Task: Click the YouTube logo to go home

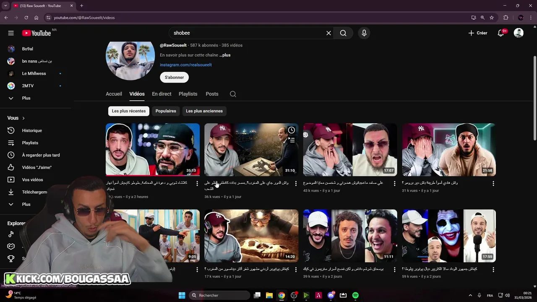Action: click(x=36, y=33)
